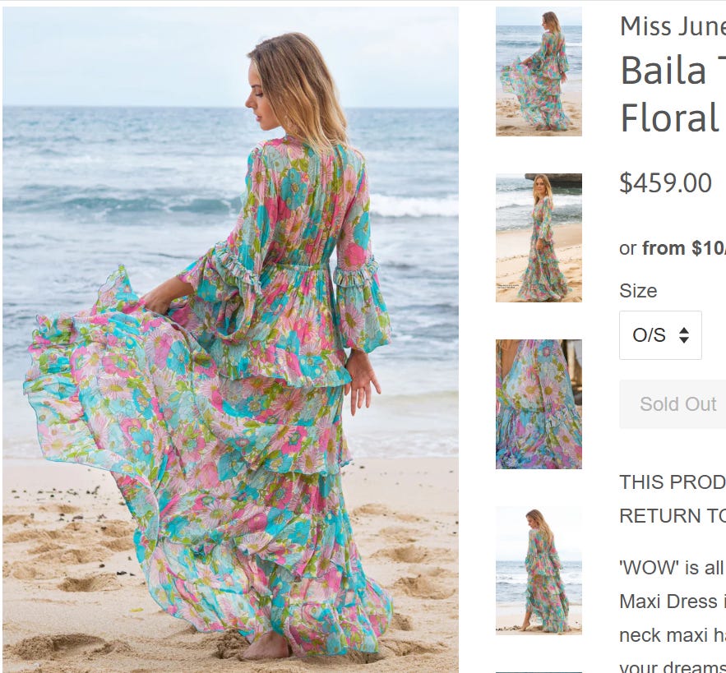Click the main product photo of floral dress
Image resolution: width=726 pixels, height=673 pixels.
(x=230, y=339)
